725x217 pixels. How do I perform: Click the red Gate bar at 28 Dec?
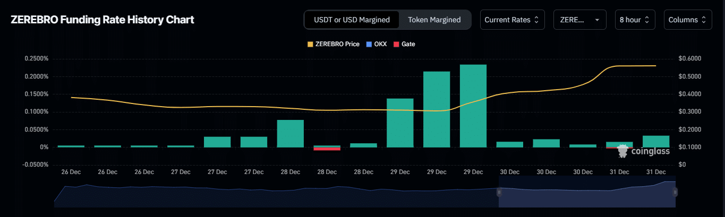327,149
